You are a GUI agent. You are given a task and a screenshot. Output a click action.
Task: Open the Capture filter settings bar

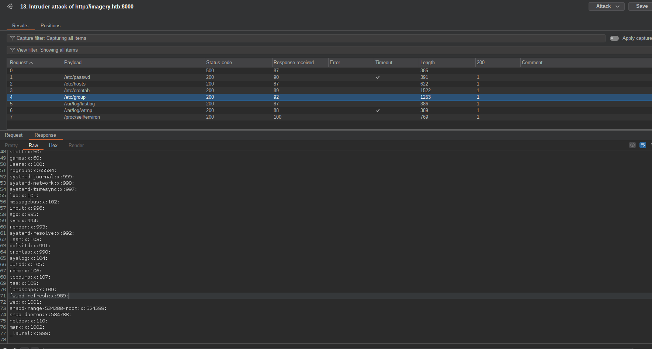pos(295,38)
